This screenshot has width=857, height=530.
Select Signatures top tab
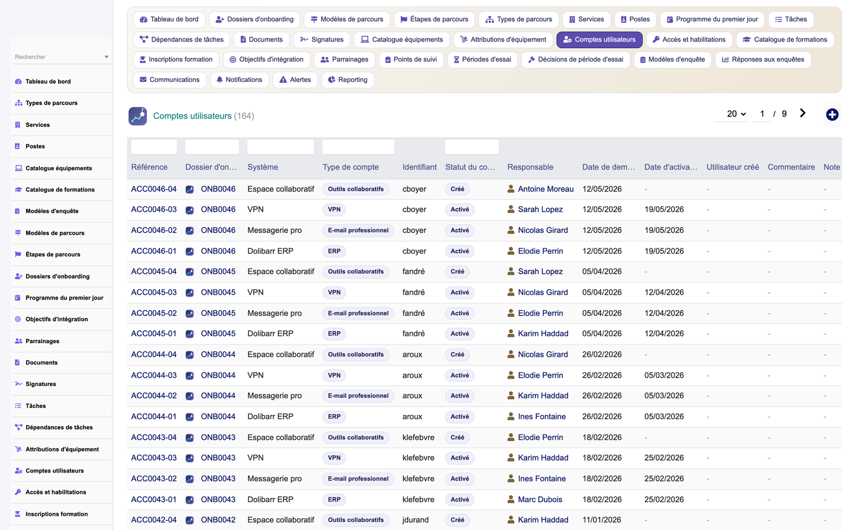click(321, 40)
